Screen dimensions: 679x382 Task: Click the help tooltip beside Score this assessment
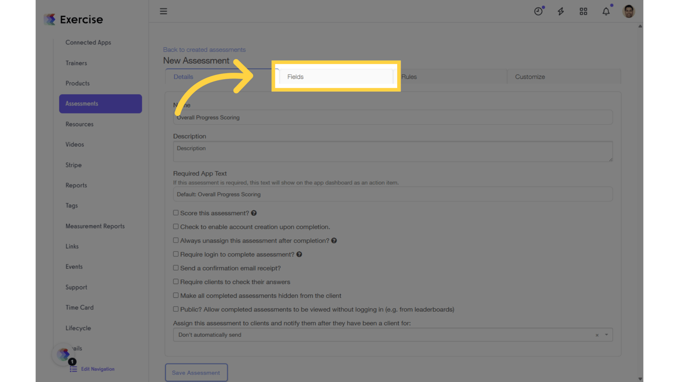[254, 212]
